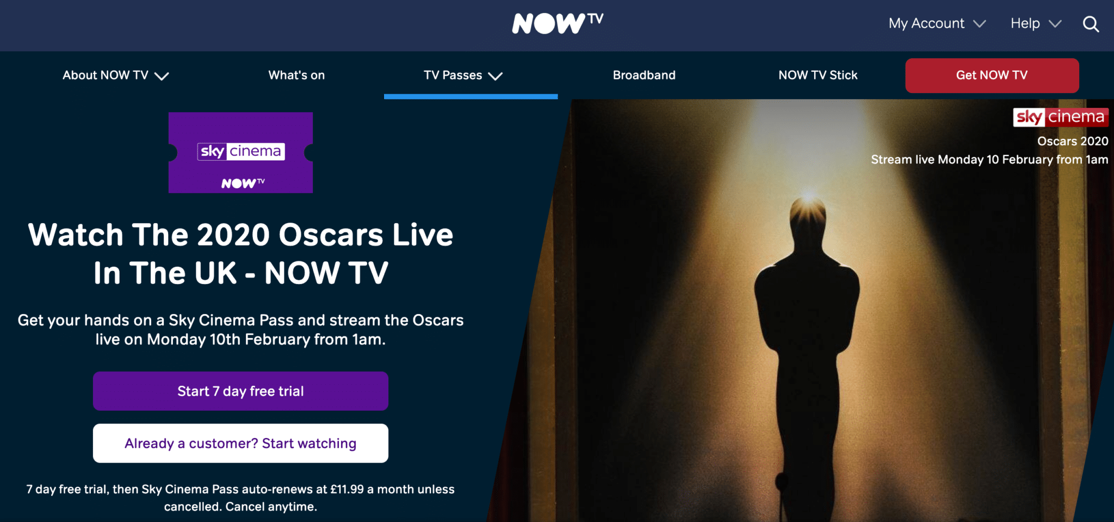Open the About NOW TV dropdown arrow
Screen dimensions: 1114x522
coord(162,76)
